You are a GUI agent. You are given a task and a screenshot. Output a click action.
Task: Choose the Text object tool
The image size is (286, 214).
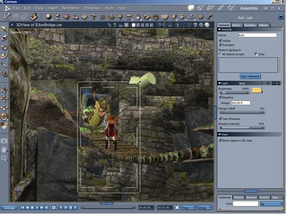93,17
